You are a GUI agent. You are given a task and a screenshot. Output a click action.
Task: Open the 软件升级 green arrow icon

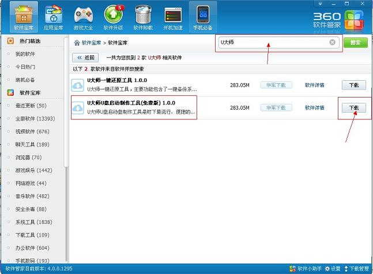[x=113, y=17]
